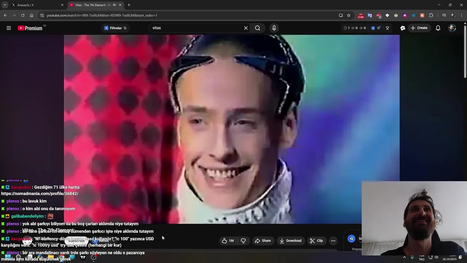Open TradingView from the taskbar
467x263 pixels.
[x=83, y=257]
